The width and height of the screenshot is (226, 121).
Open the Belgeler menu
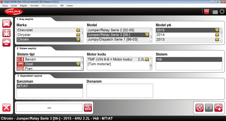[x=24, y=6]
